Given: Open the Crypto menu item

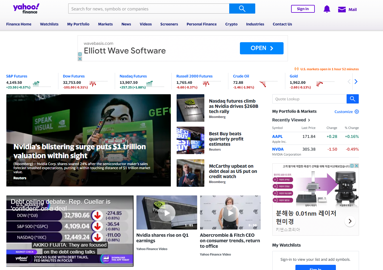Looking at the screenshot, I should point(231,24).
